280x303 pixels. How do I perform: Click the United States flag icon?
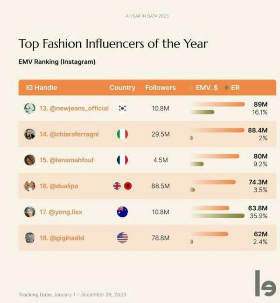pos(122,238)
